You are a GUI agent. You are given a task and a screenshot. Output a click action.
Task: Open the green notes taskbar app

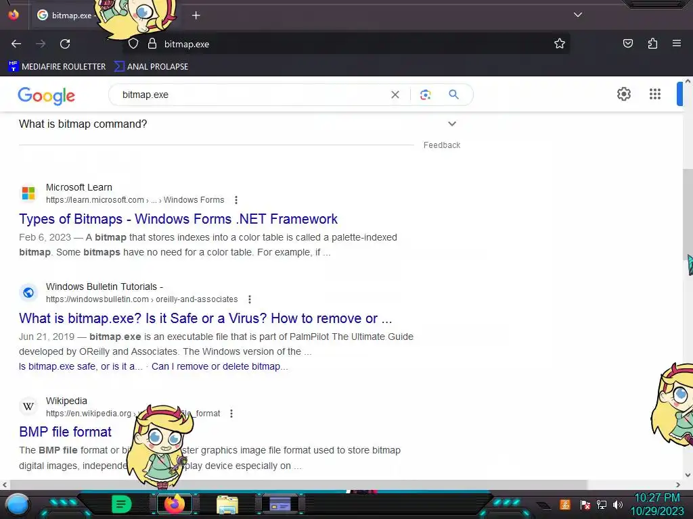(x=122, y=504)
